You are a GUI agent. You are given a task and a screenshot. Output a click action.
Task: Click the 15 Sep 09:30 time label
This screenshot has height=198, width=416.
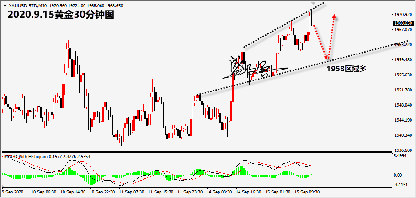click(x=308, y=192)
